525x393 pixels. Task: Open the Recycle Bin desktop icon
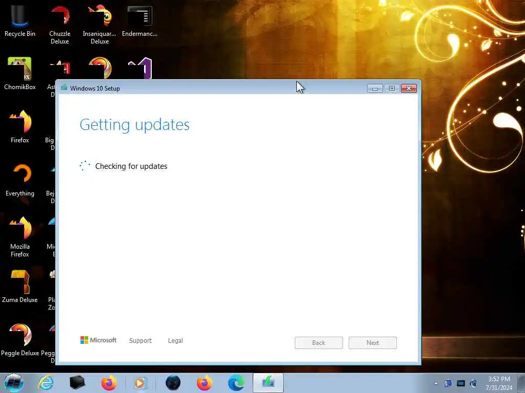20,20
